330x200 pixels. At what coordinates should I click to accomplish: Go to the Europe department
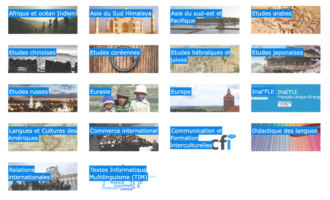tap(205, 98)
